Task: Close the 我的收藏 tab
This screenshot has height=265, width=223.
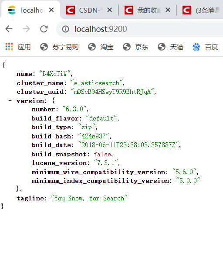Action: pyautogui.click(x=168, y=10)
